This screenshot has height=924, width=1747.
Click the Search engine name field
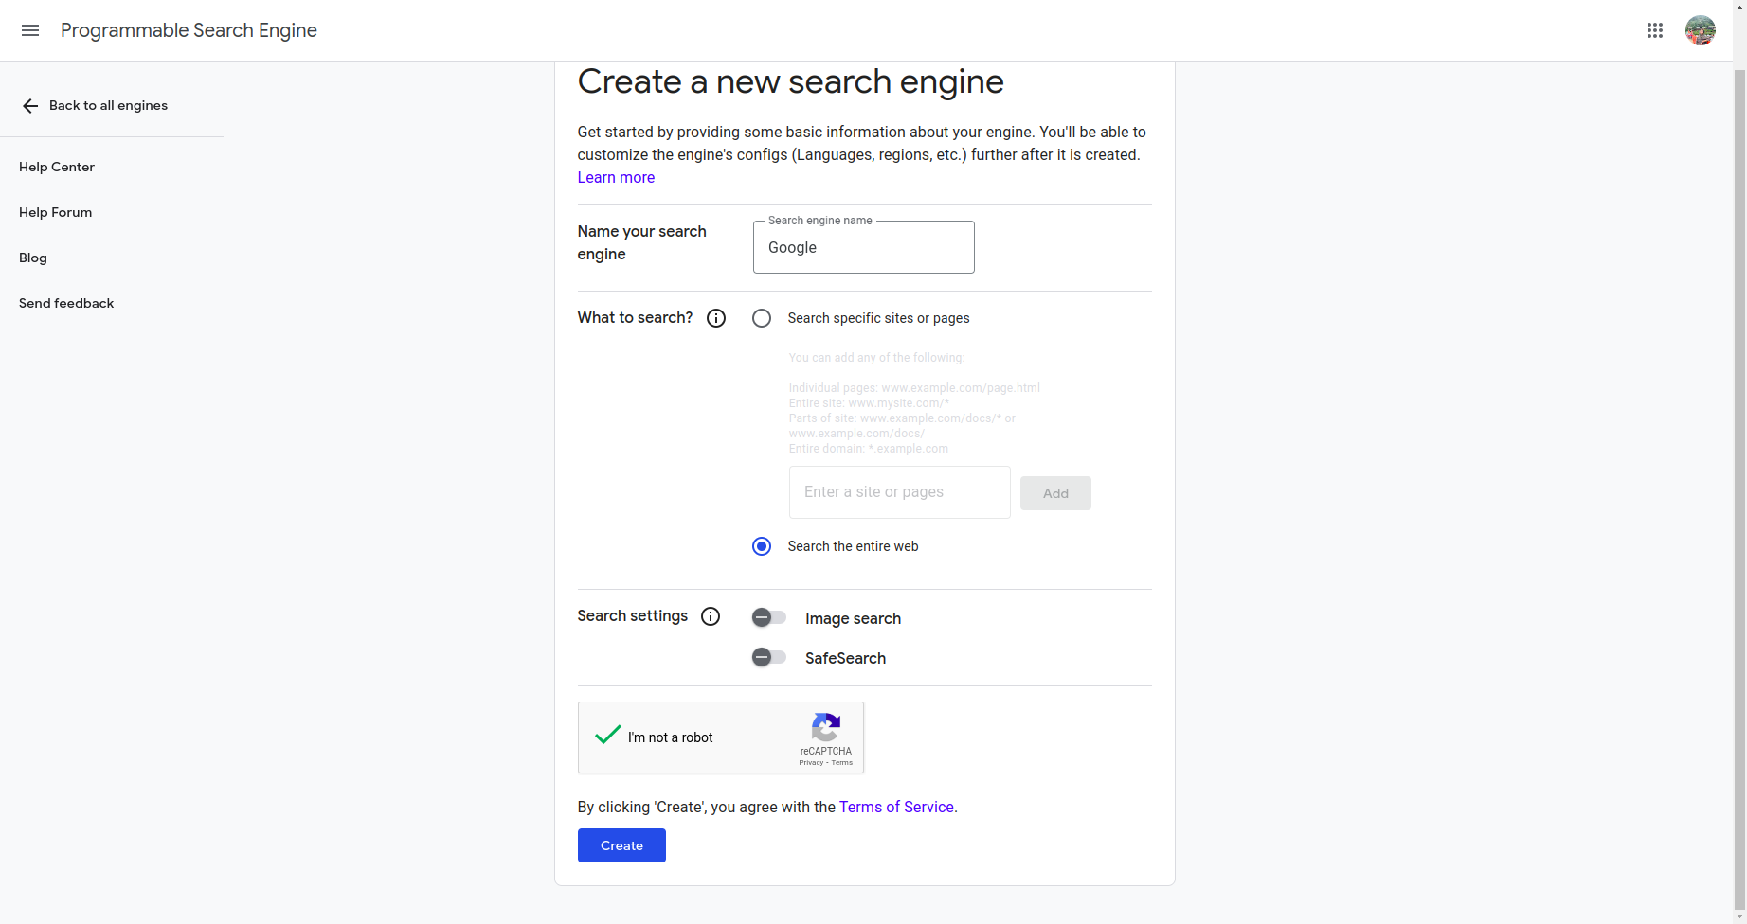863,248
